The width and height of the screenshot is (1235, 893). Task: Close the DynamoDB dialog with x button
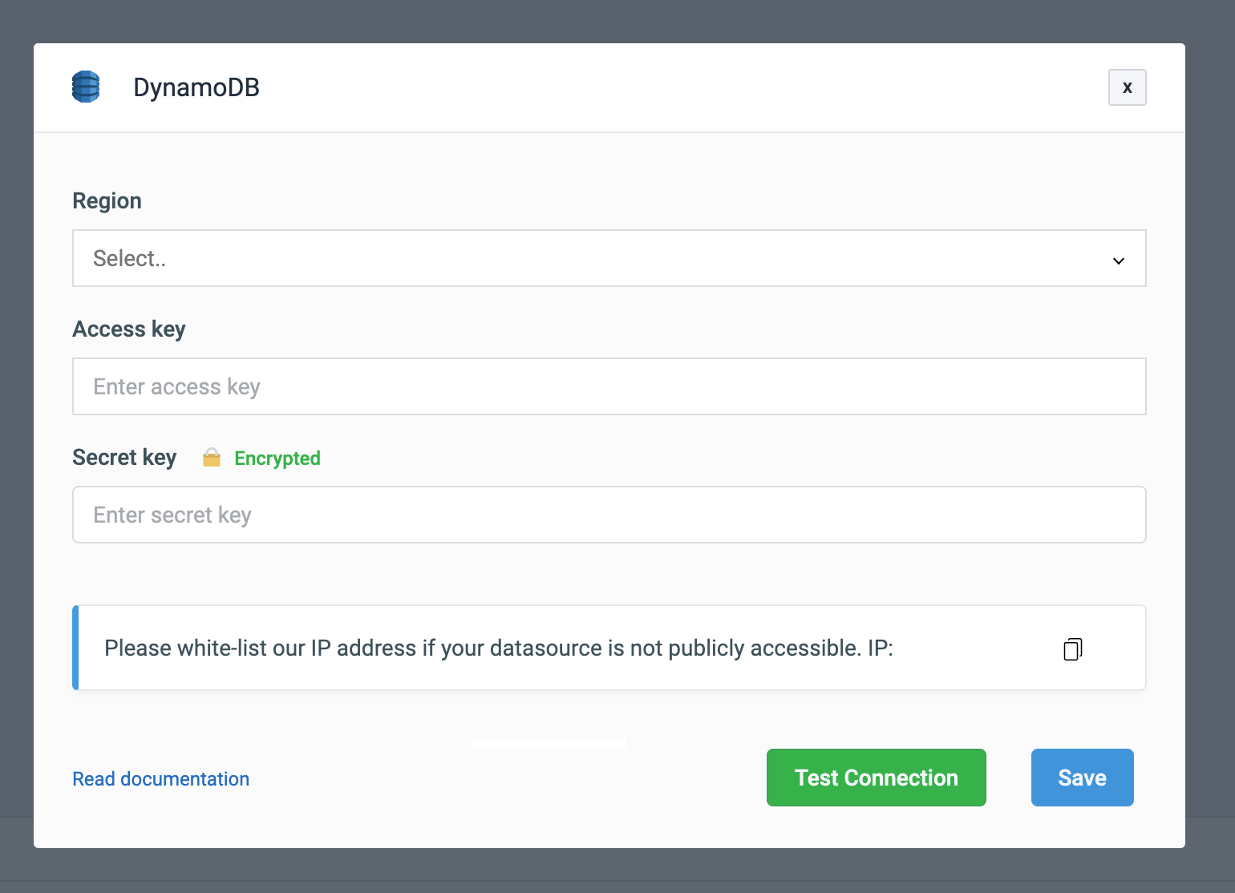[x=1127, y=87]
